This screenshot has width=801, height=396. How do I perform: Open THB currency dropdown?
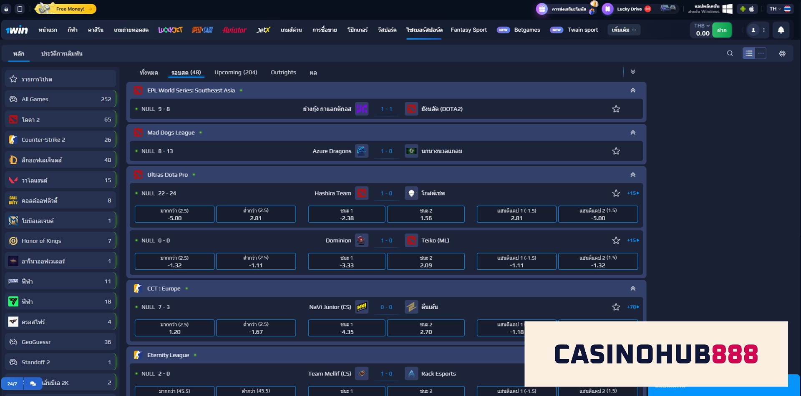pyautogui.click(x=702, y=25)
